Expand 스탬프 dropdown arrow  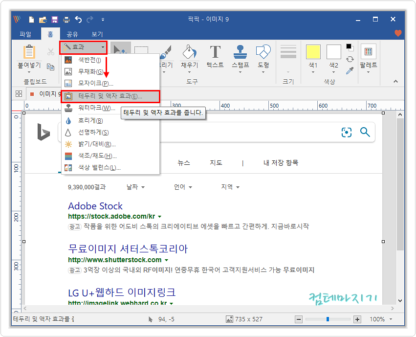(x=241, y=72)
